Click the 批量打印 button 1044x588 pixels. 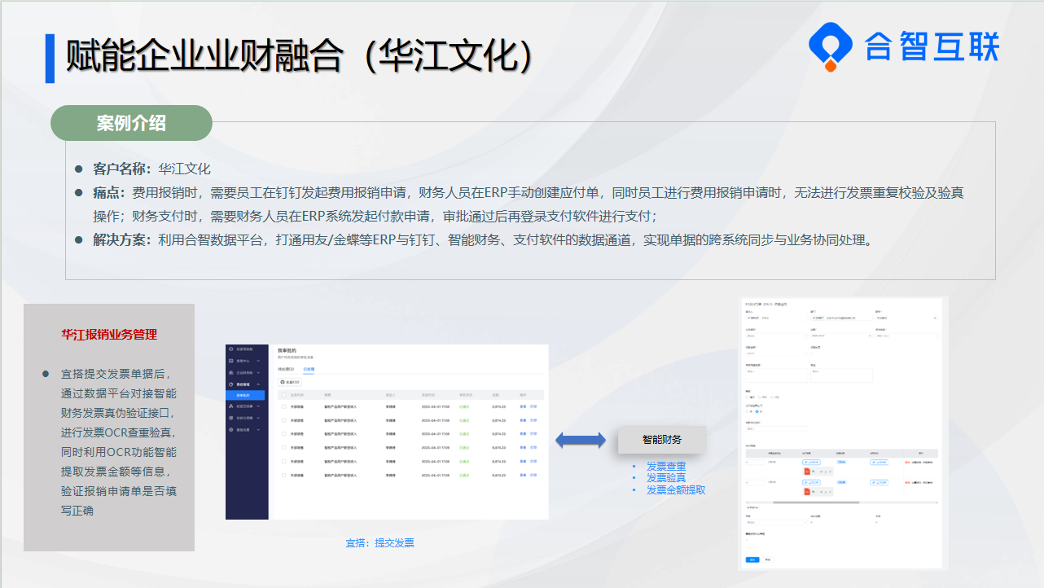(290, 382)
